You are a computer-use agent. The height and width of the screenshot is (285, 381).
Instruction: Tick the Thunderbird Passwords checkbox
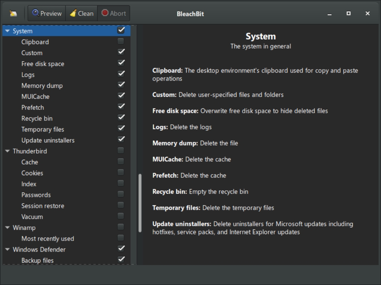121,194
